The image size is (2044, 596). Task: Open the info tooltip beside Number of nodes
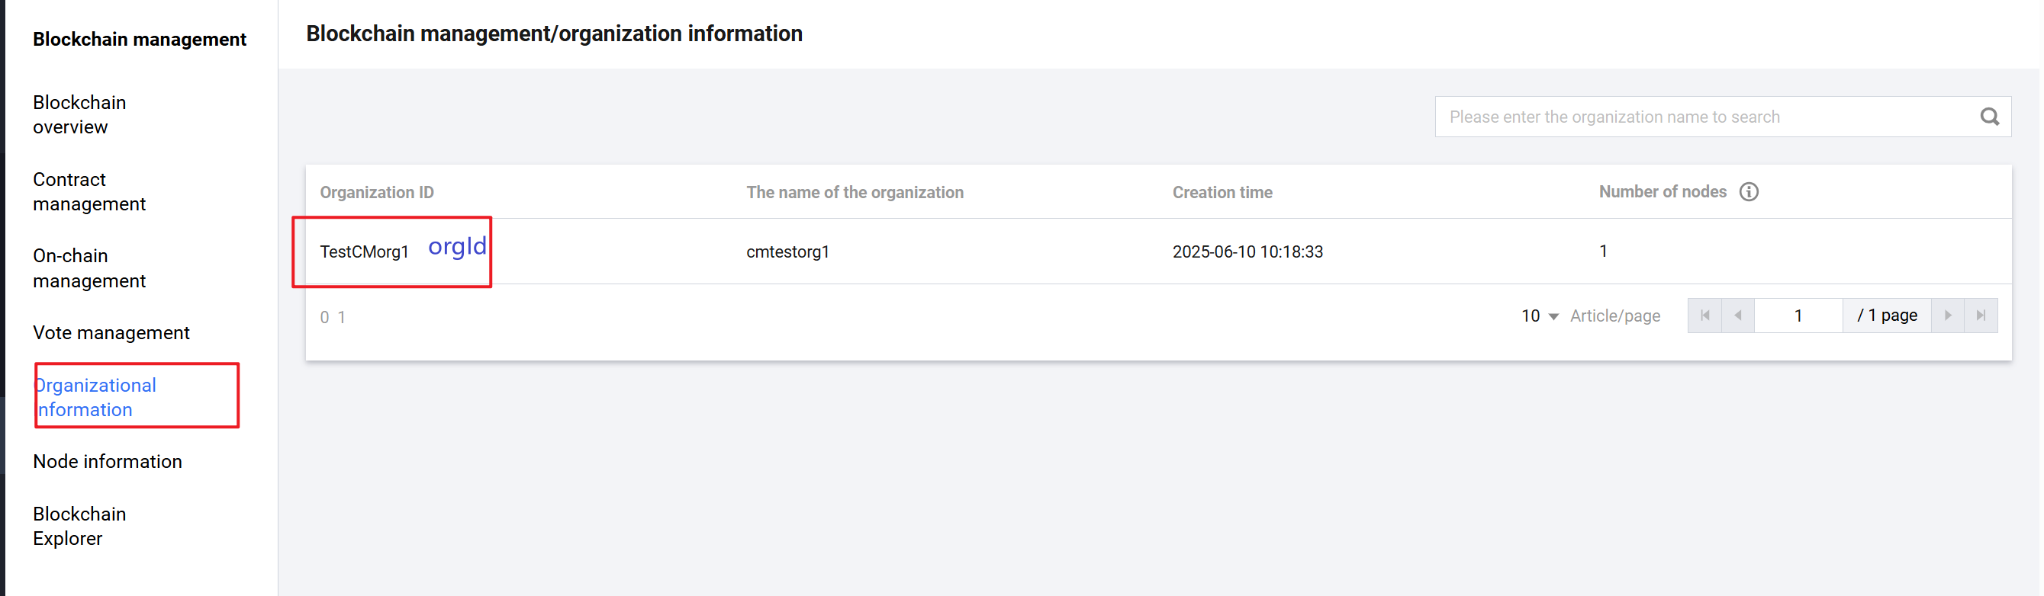1752,192
